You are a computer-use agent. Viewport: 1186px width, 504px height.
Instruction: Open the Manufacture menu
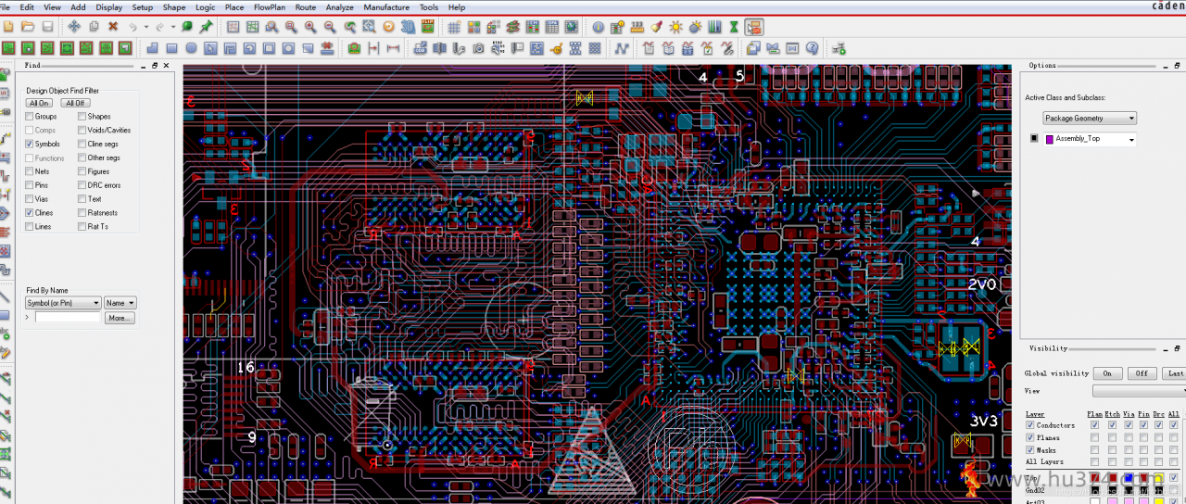(x=386, y=7)
